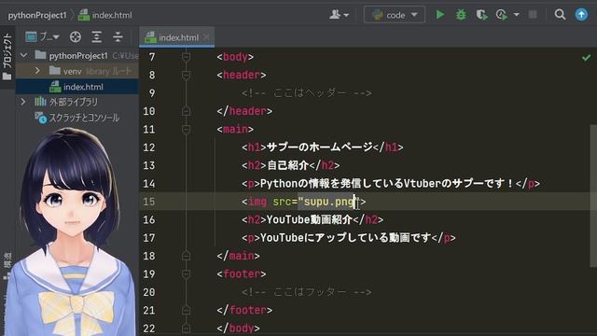Select the pythonProject1 root folder
Screen dimensions: 597x336
click(x=78, y=56)
